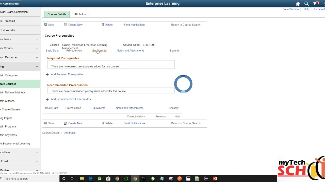Select highlighted 'tain Courses' sidebar item
Viewport: 325px width, 182px height.
click(x=20, y=84)
